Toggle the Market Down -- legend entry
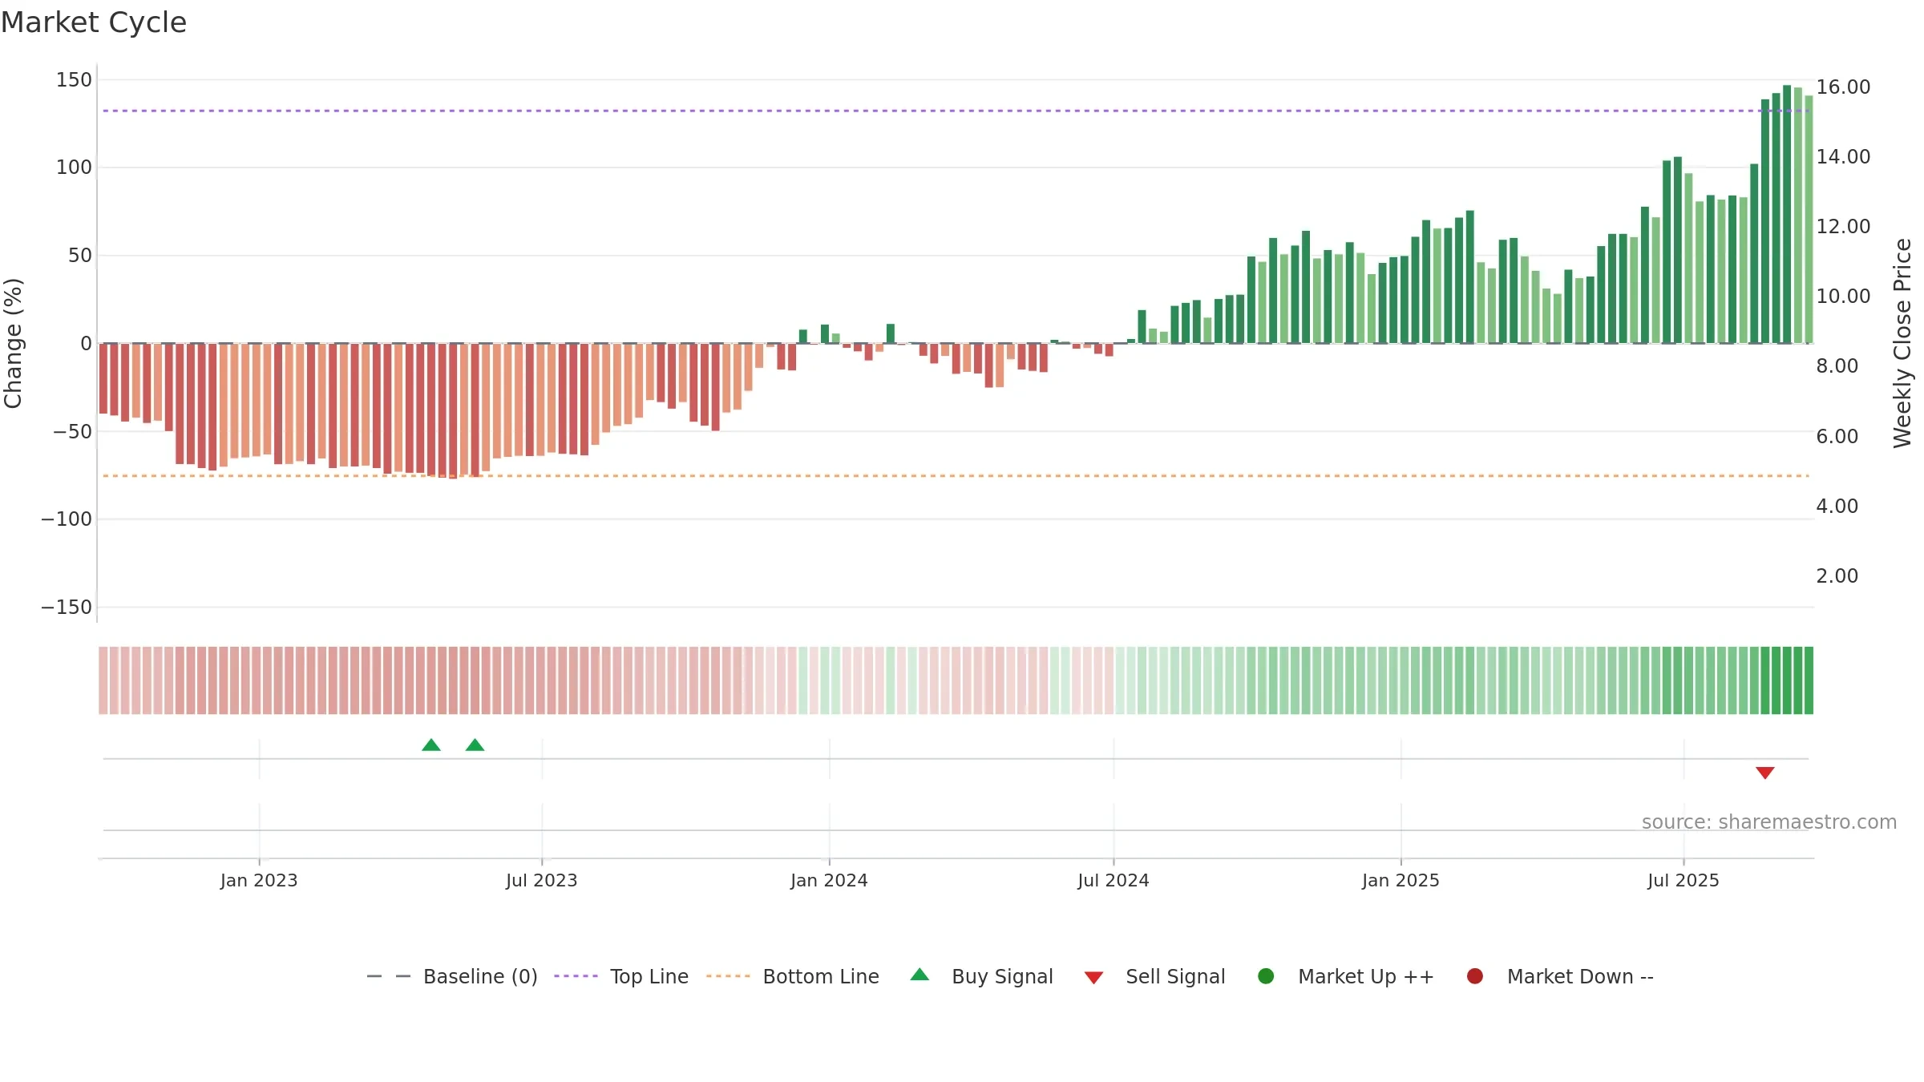Viewport: 1924px width, 1082px height. (x=1560, y=976)
